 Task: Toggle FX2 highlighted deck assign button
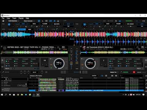pos(85,24)
